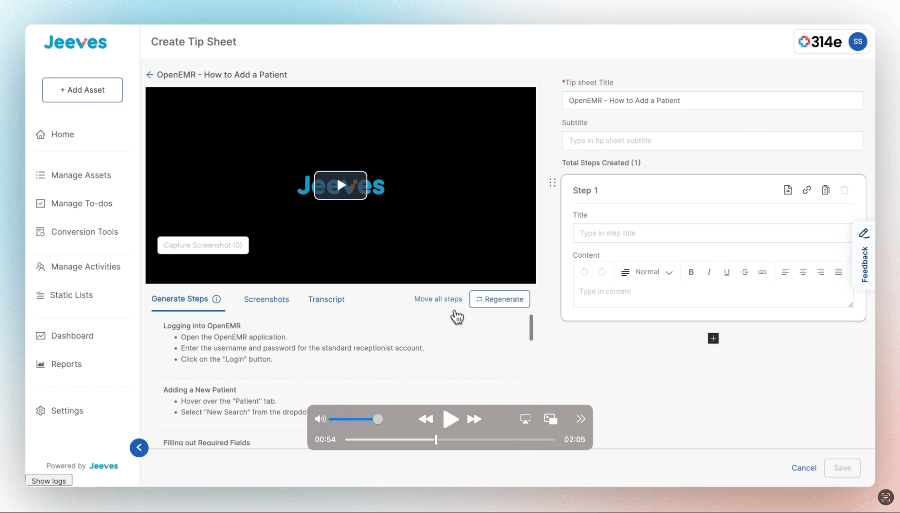
Task: Click the Reports chart icon
Action: 41,365
